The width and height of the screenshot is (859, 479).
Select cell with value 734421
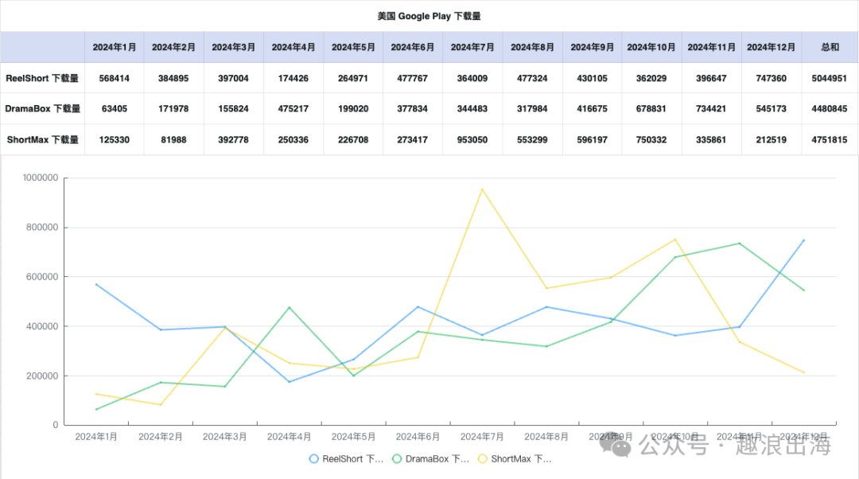(x=711, y=108)
